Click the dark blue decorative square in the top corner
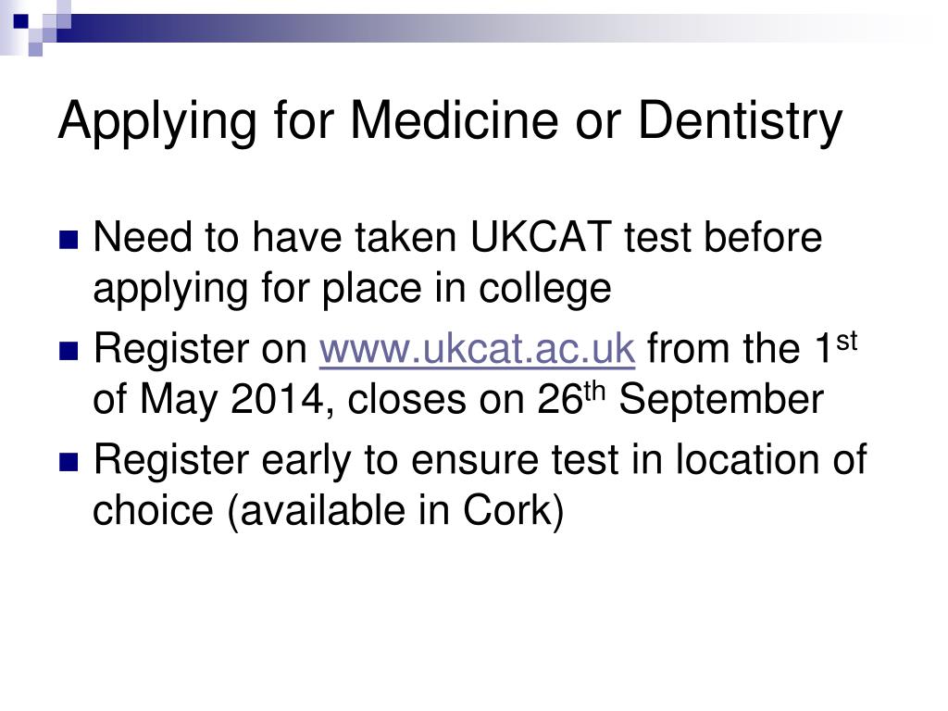 pos(21,21)
